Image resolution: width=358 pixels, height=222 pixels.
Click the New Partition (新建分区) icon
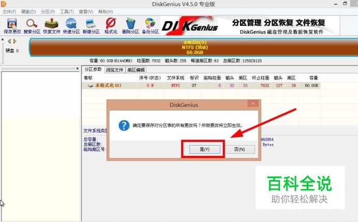pyautogui.click(x=91, y=26)
